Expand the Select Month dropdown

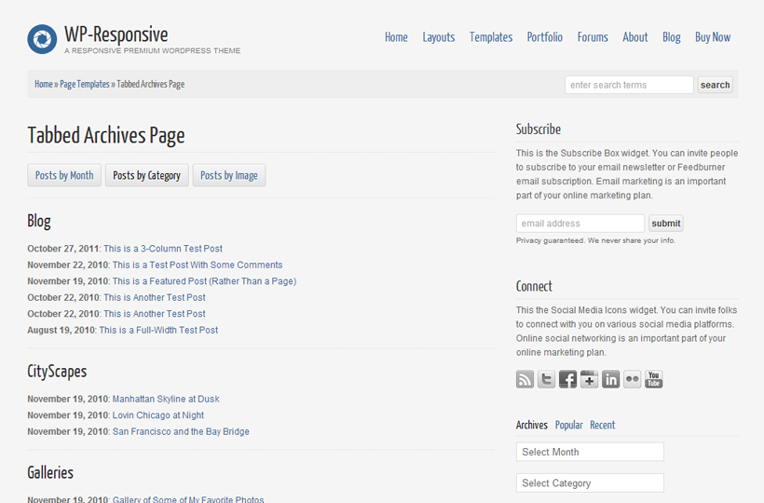click(590, 452)
